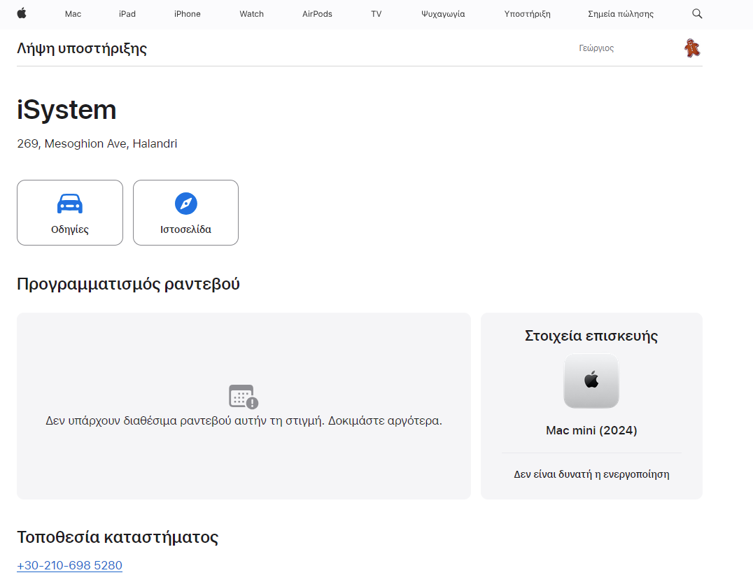Click the blue compass website icon
The width and height of the screenshot is (753, 582).
pos(186,204)
